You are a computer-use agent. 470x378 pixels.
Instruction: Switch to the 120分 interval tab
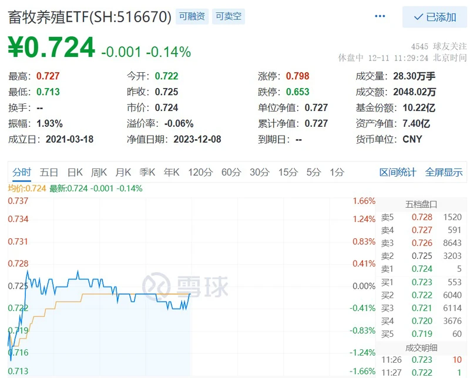point(200,172)
